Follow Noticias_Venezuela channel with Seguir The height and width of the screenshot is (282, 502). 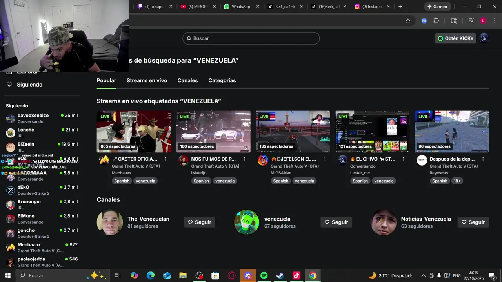(x=473, y=222)
